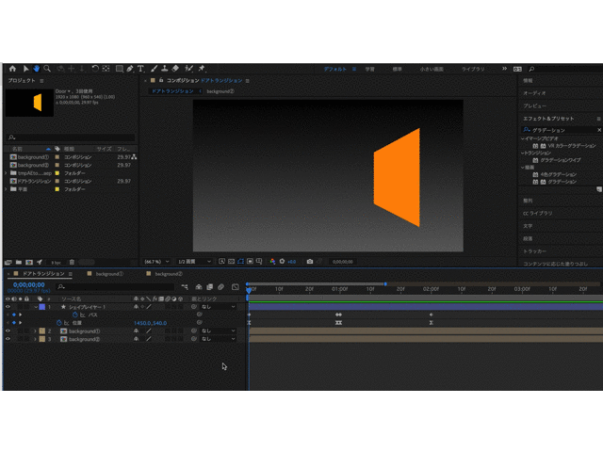
Task: Switch to the 学習 workspace
Action: (x=370, y=69)
